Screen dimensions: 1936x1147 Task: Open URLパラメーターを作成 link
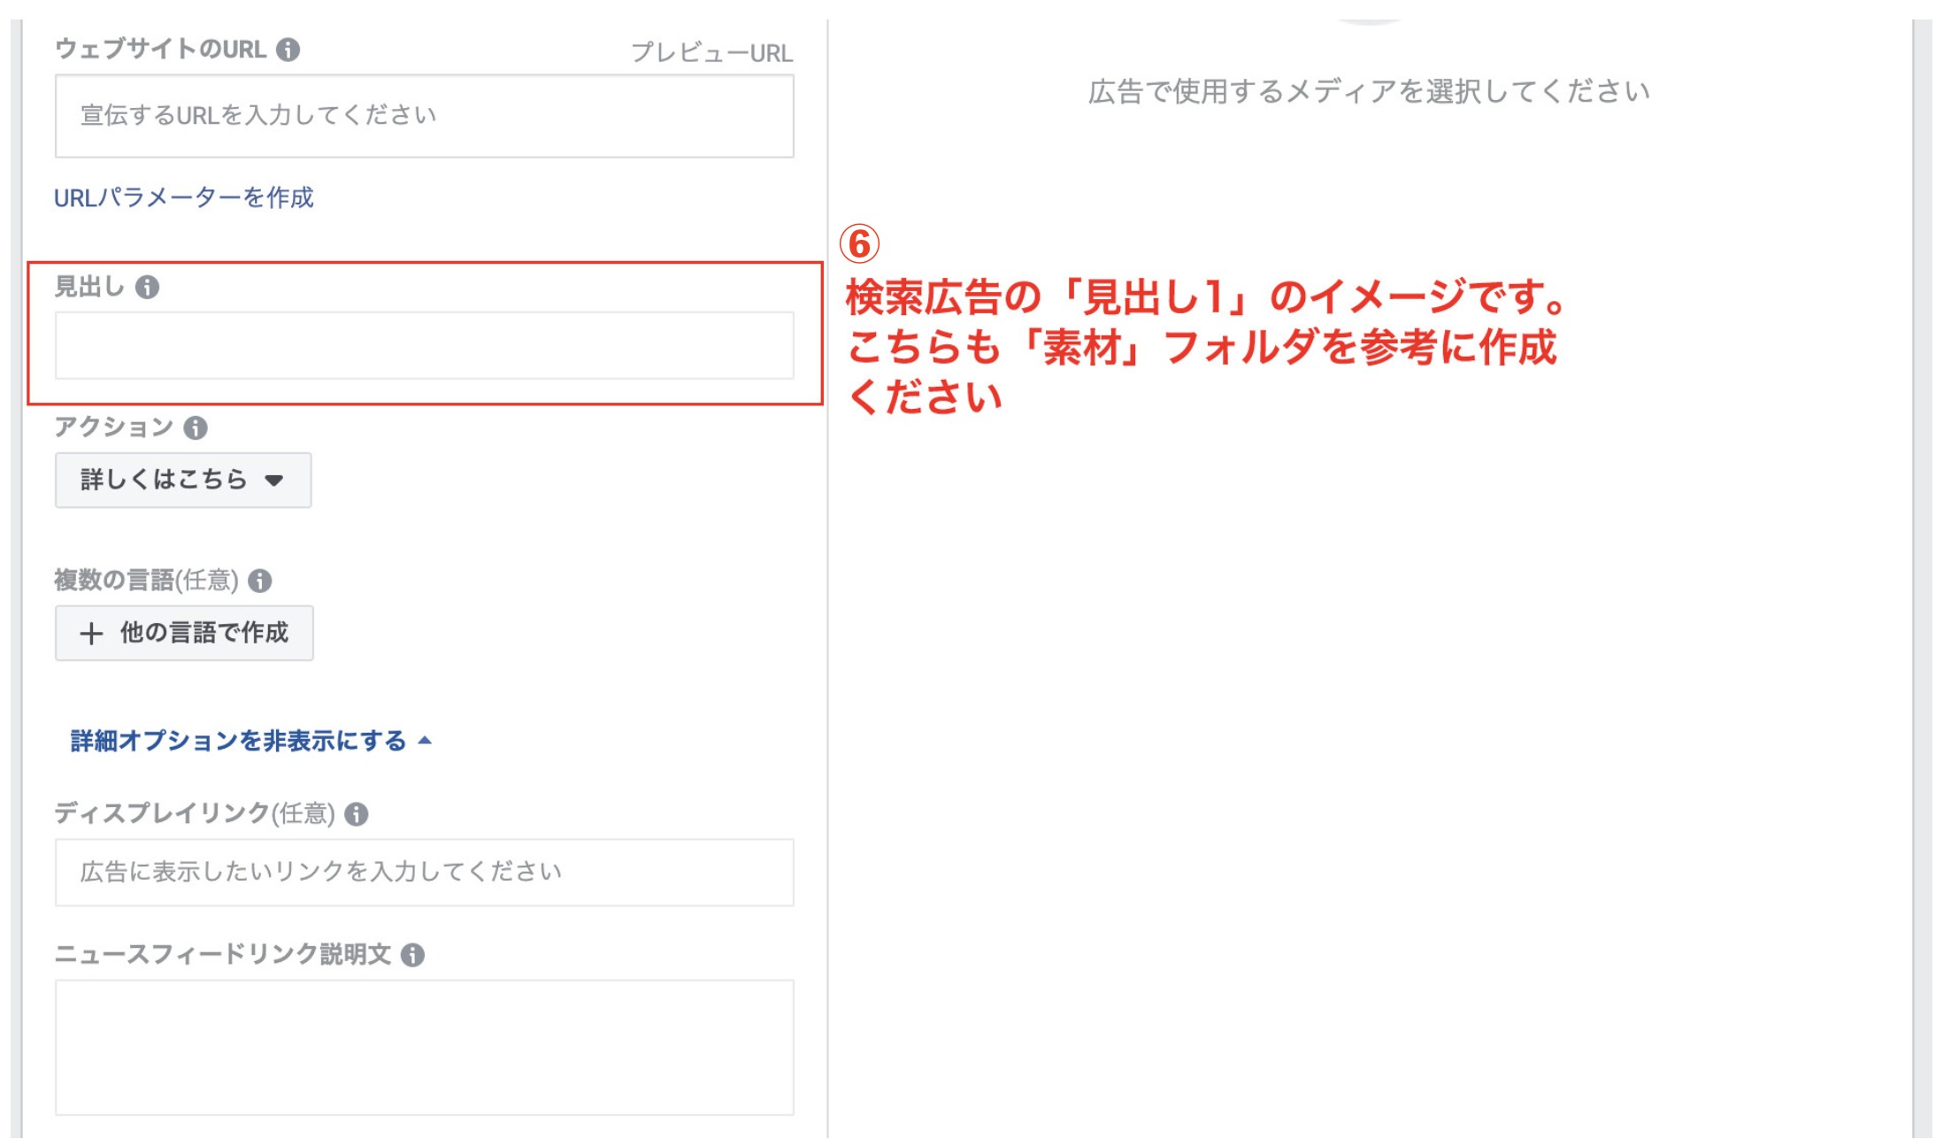pos(184,197)
